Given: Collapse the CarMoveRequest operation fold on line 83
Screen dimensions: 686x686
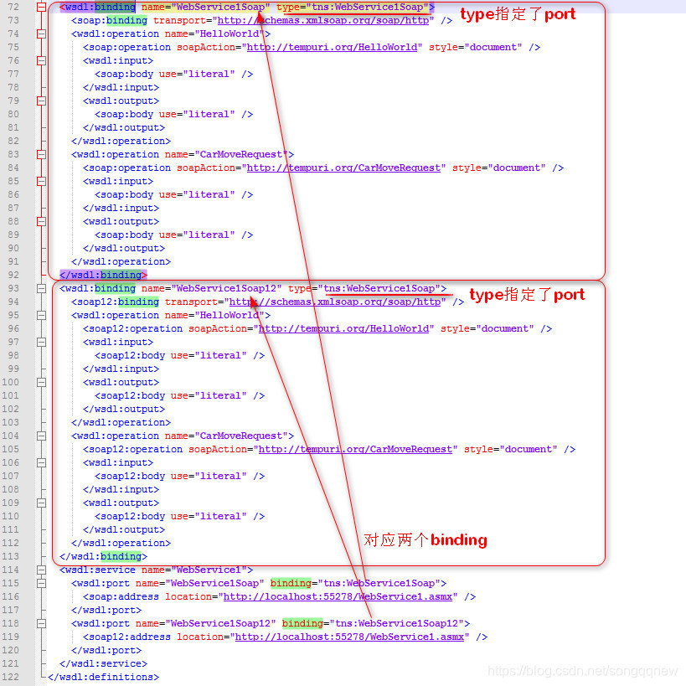Looking at the screenshot, I should pos(42,154).
